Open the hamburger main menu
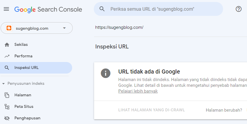Image resolution: width=247 pixels, height=124 pixels. [6, 9]
